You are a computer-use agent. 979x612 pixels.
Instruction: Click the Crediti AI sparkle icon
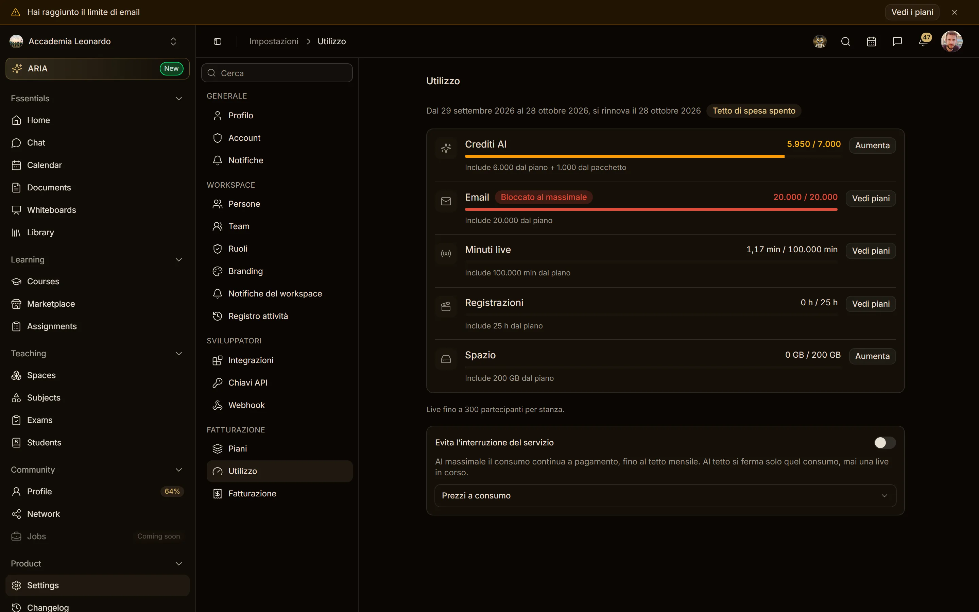446,148
